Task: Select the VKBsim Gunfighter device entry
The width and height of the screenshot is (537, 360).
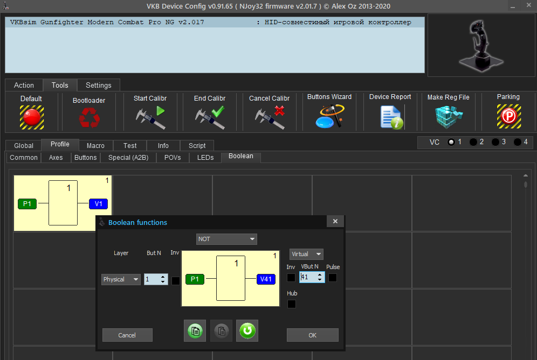Action: coord(215,22)
